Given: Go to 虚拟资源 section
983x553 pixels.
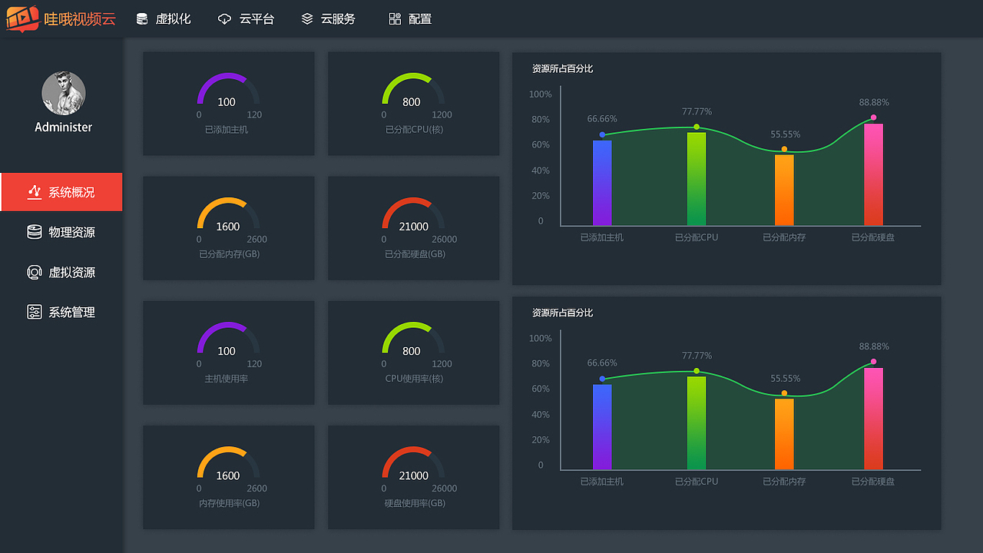Looking at the screenshot, I should pos(61,272).
